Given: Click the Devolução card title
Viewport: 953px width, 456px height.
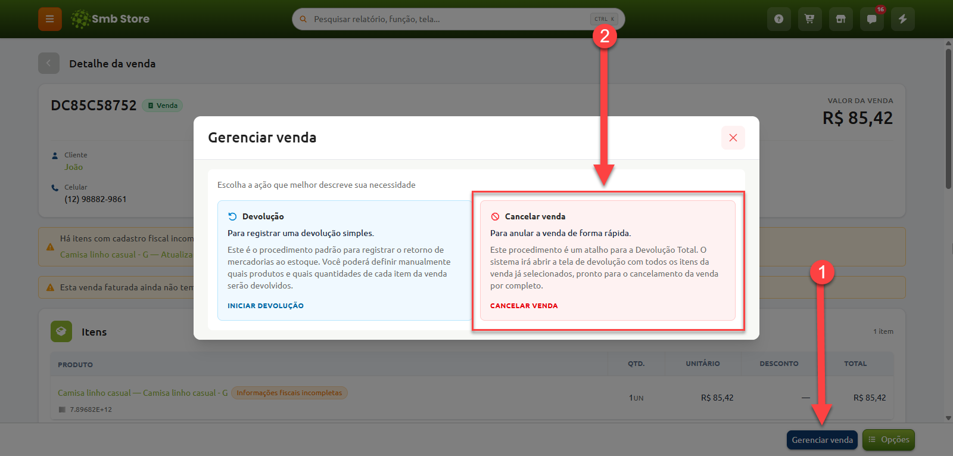Looking at the screenshot, I should click(263, 216).
